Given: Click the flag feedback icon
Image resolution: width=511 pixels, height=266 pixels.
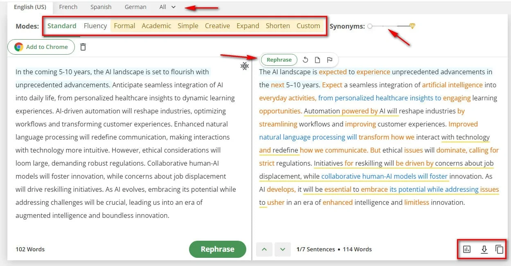Looking at the screenshot, I should tap(329, 60).
